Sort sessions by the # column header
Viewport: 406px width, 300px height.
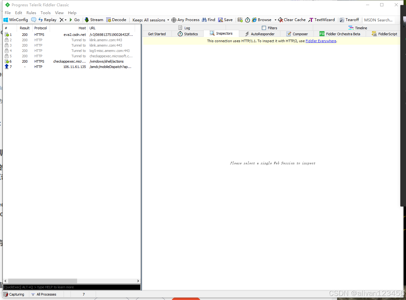point(10,28)
